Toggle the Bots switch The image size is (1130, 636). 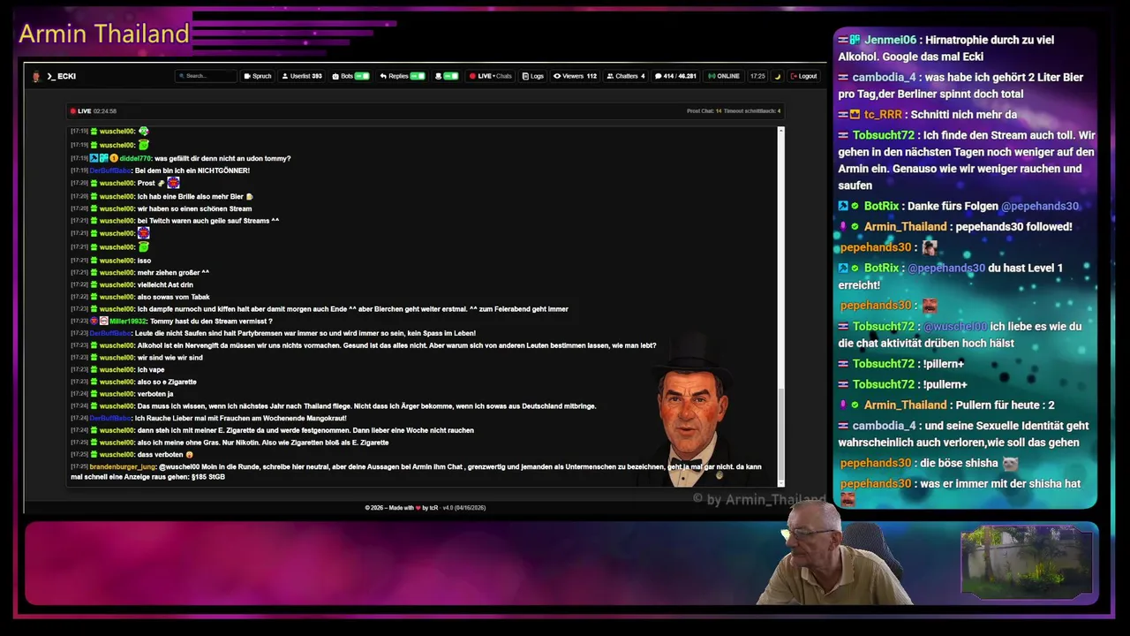coord(362,76)
